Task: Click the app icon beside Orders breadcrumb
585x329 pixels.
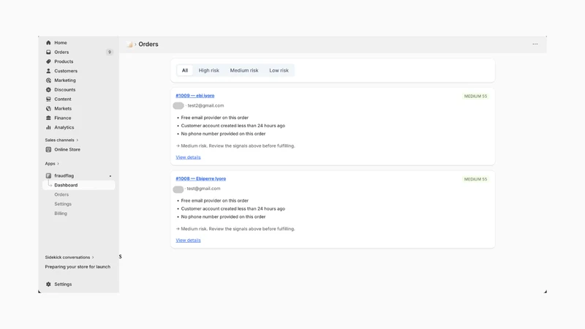Action: (129, 45)
